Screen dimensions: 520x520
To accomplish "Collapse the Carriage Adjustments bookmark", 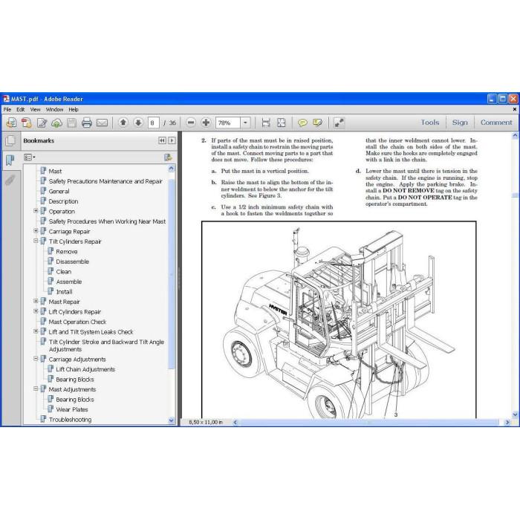I will click(36, 359).
